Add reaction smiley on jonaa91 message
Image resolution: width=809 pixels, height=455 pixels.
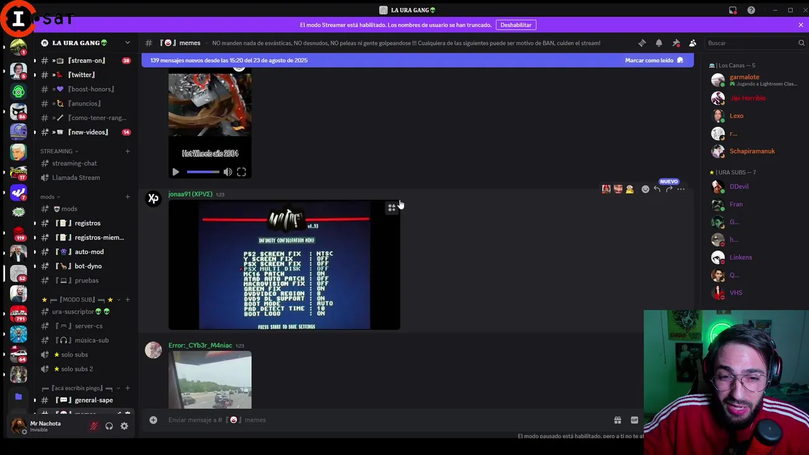click(x=645, y=189)
